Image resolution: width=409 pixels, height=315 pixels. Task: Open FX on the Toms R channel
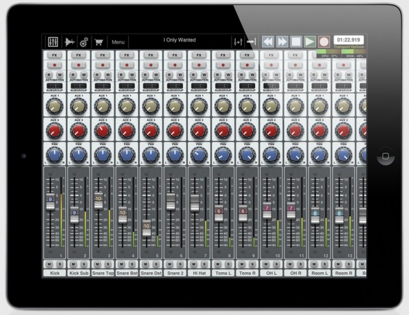[247, 55]
